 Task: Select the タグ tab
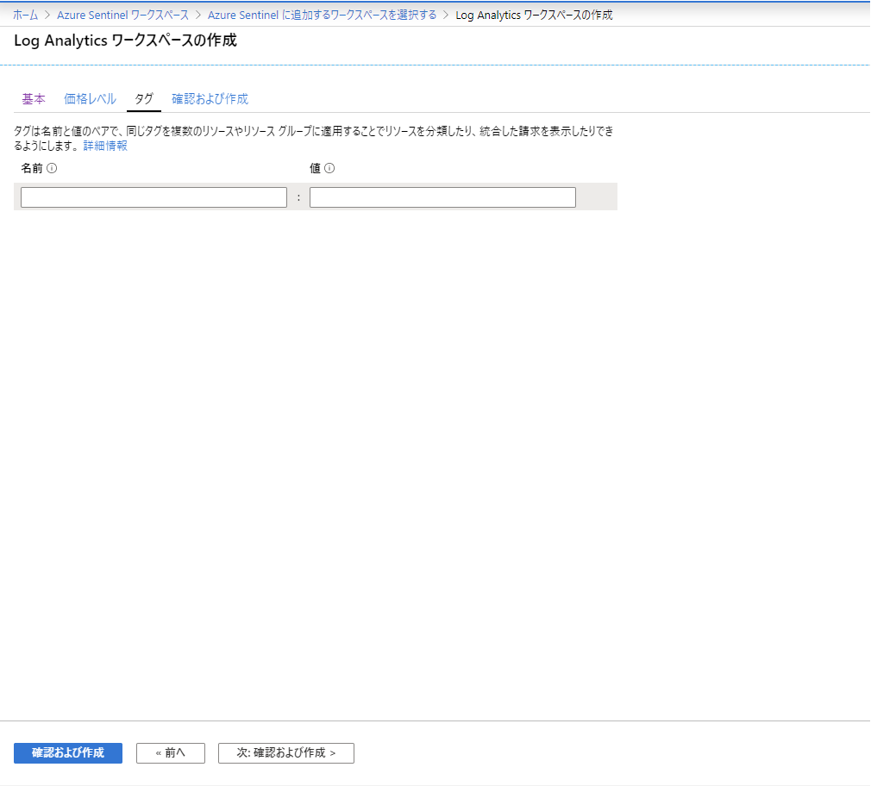pyautogui.click(x=143, y=99)
